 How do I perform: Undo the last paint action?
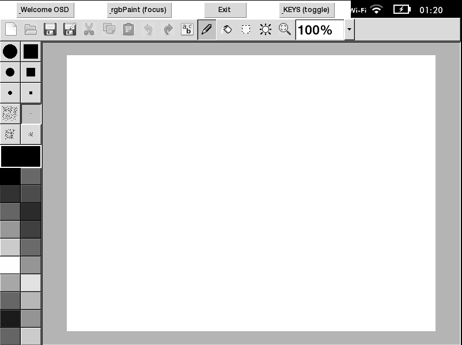(148, 29)
